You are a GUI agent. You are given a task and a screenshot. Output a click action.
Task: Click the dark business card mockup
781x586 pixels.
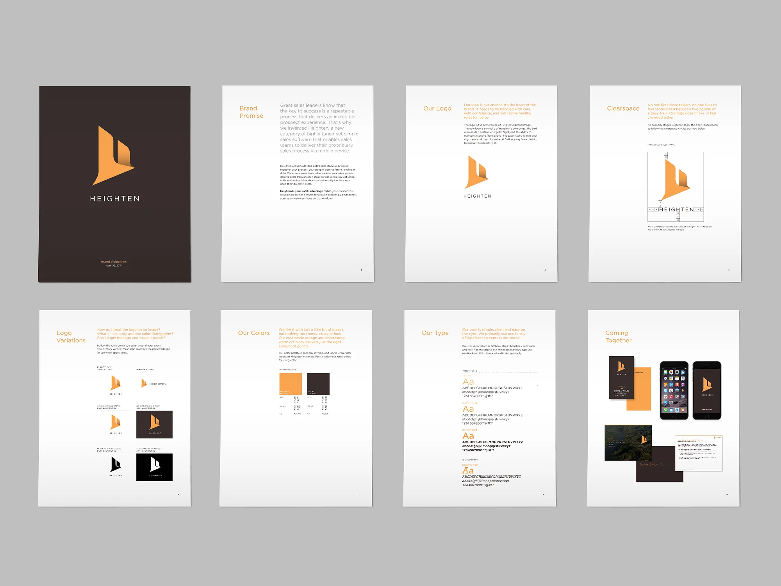point(621,378)
